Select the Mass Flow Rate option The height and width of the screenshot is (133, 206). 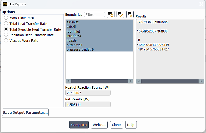tap(6, 18)
